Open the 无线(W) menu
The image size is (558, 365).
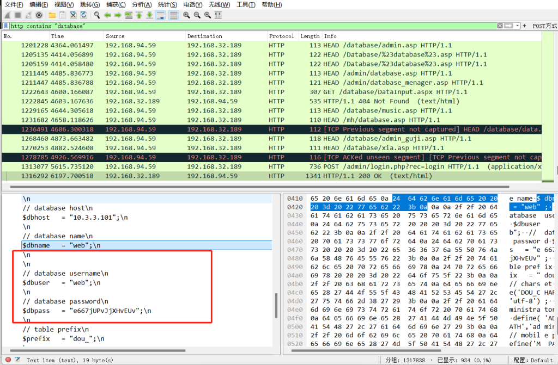[x=219, y=4]
